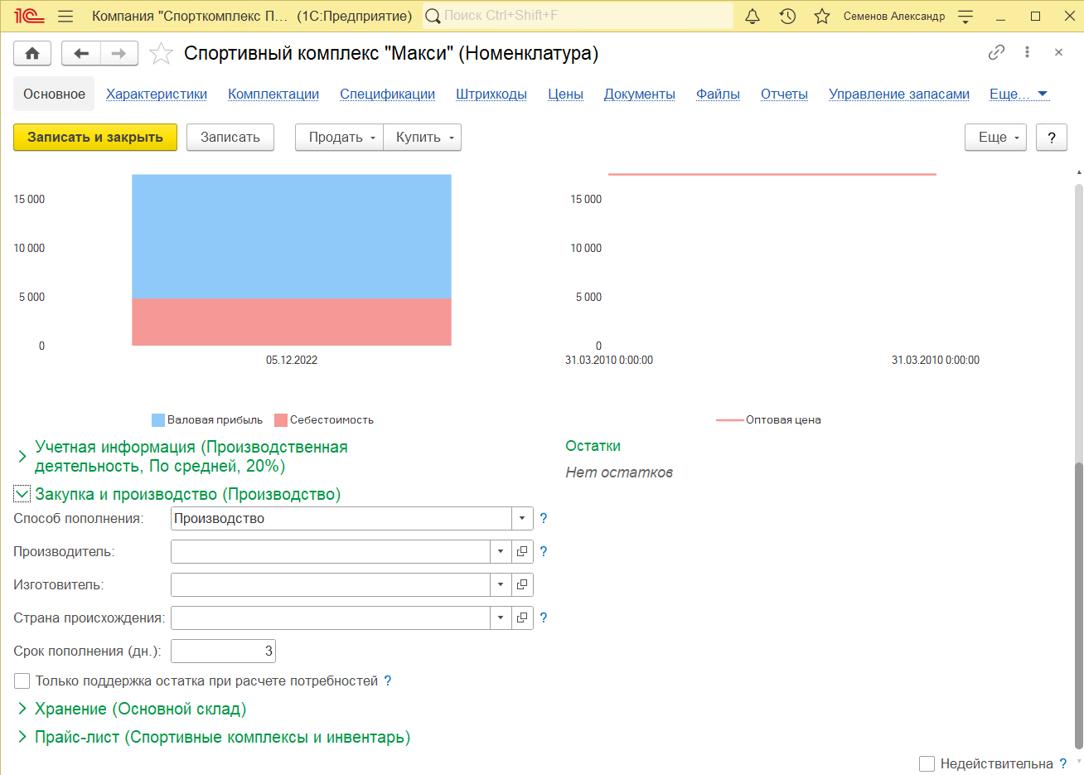Expand the Хранение (Основной склад) section

(22, 709)
